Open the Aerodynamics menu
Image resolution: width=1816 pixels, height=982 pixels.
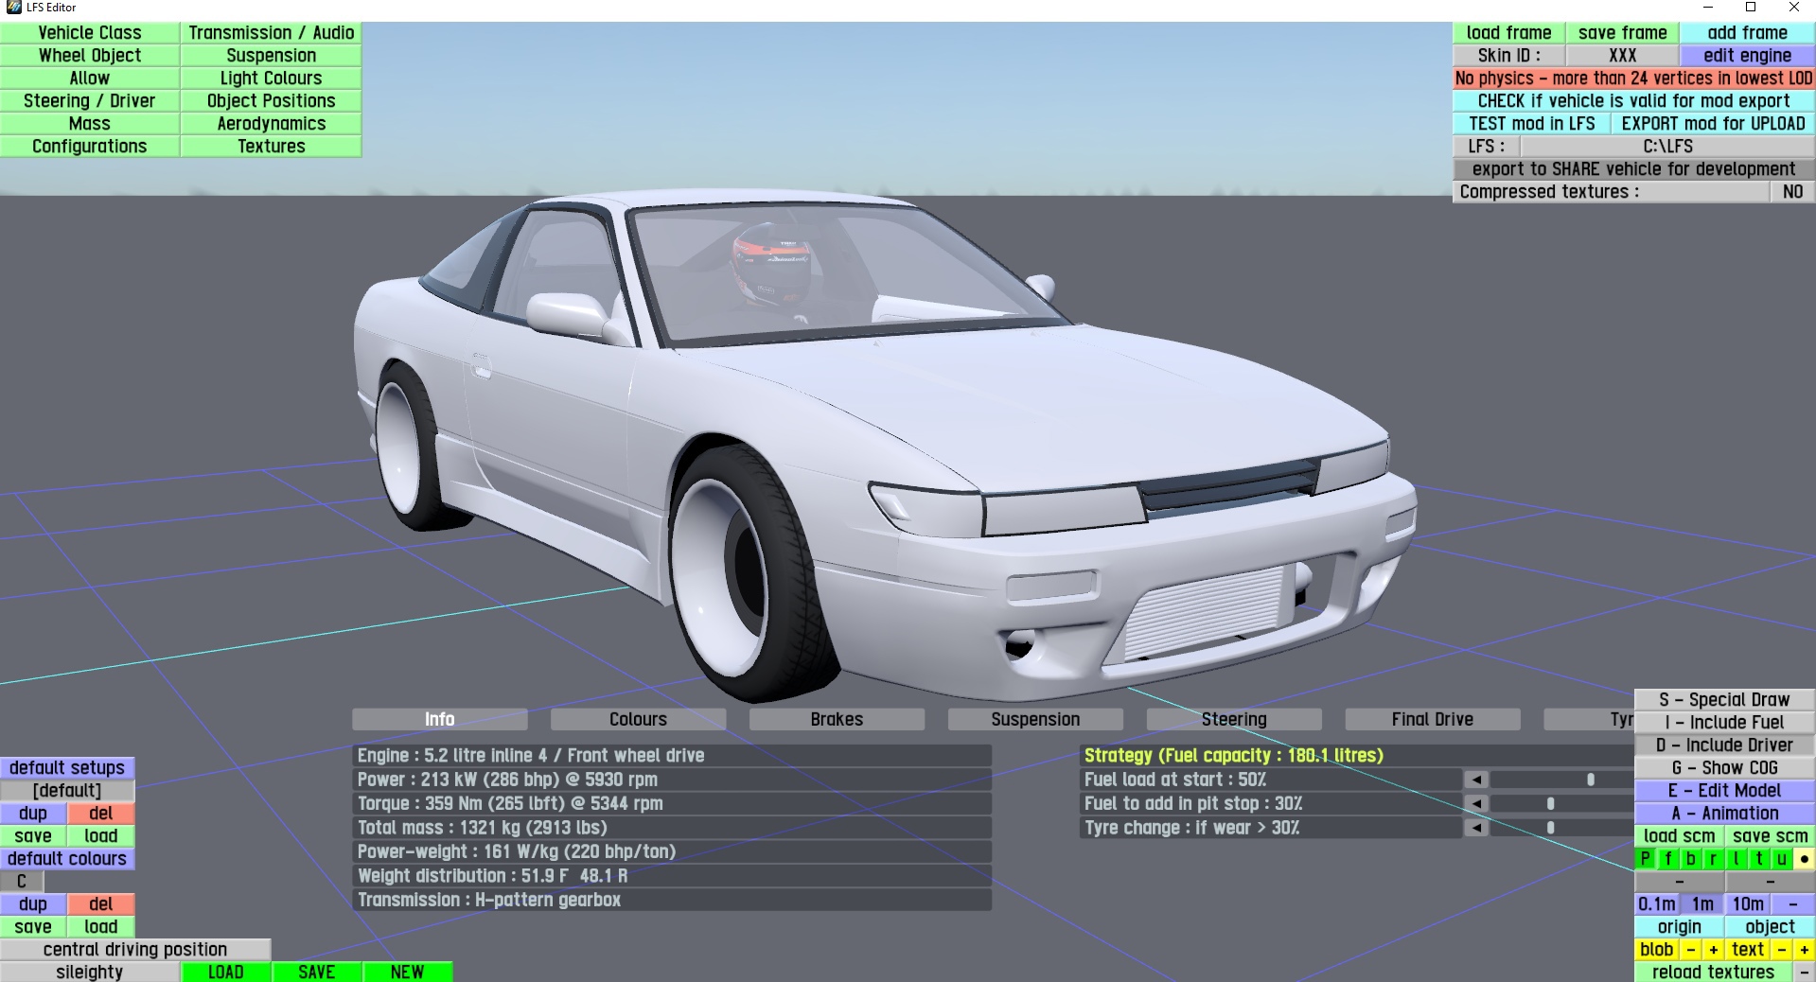(272, 124)
